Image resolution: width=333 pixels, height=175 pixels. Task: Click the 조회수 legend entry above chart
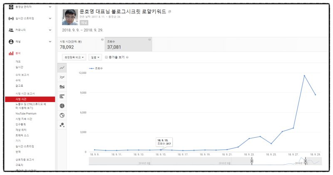pyautogui.click(x=96, y=68)
